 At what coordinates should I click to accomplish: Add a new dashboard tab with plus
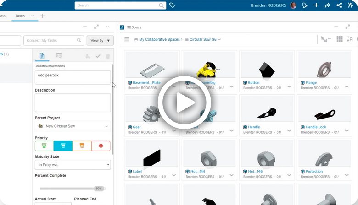click(42, 16)
